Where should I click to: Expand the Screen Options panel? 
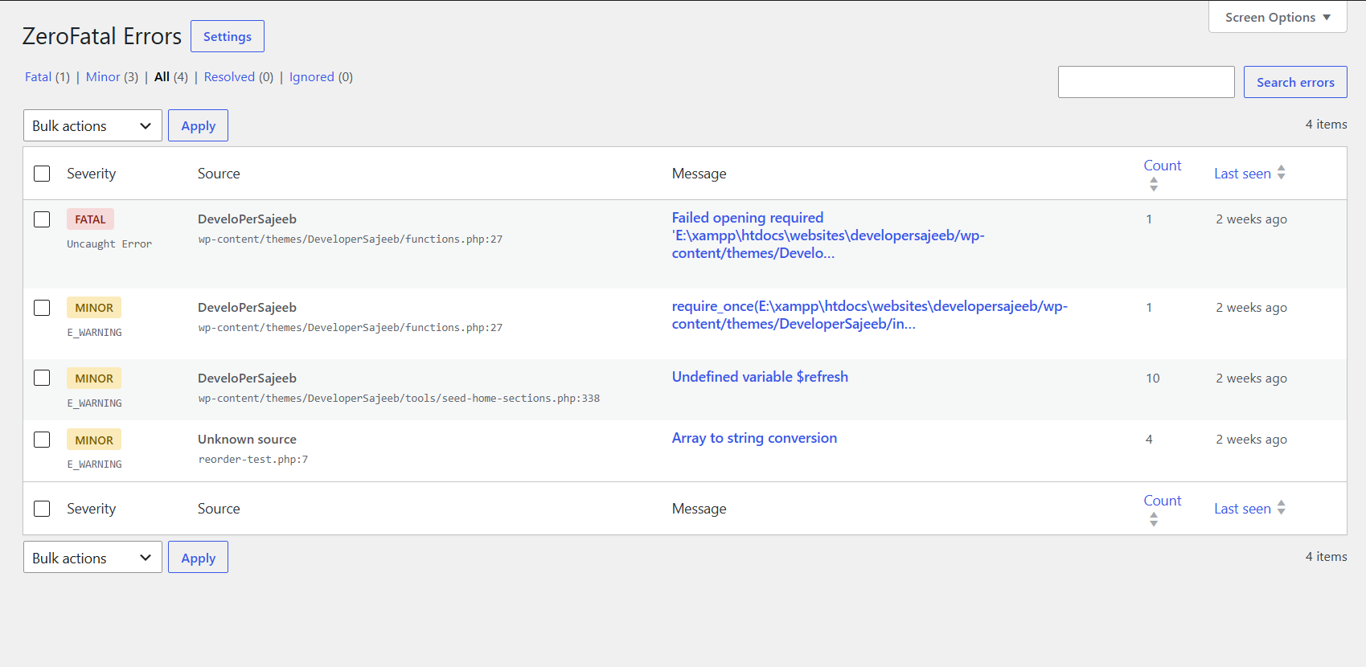click(x=1278, y=17)
